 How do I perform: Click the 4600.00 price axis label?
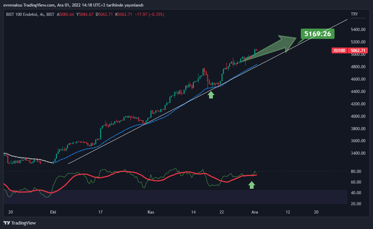coord(358,79)
